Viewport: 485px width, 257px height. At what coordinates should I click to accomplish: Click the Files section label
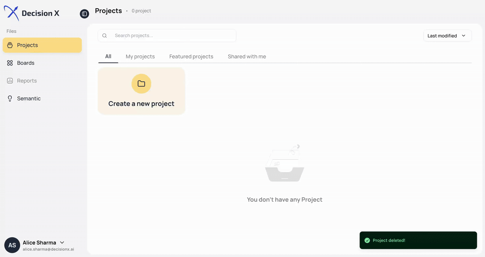coord(11,31)
